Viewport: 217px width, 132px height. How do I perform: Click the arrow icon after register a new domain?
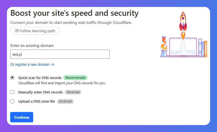(52, 64)
